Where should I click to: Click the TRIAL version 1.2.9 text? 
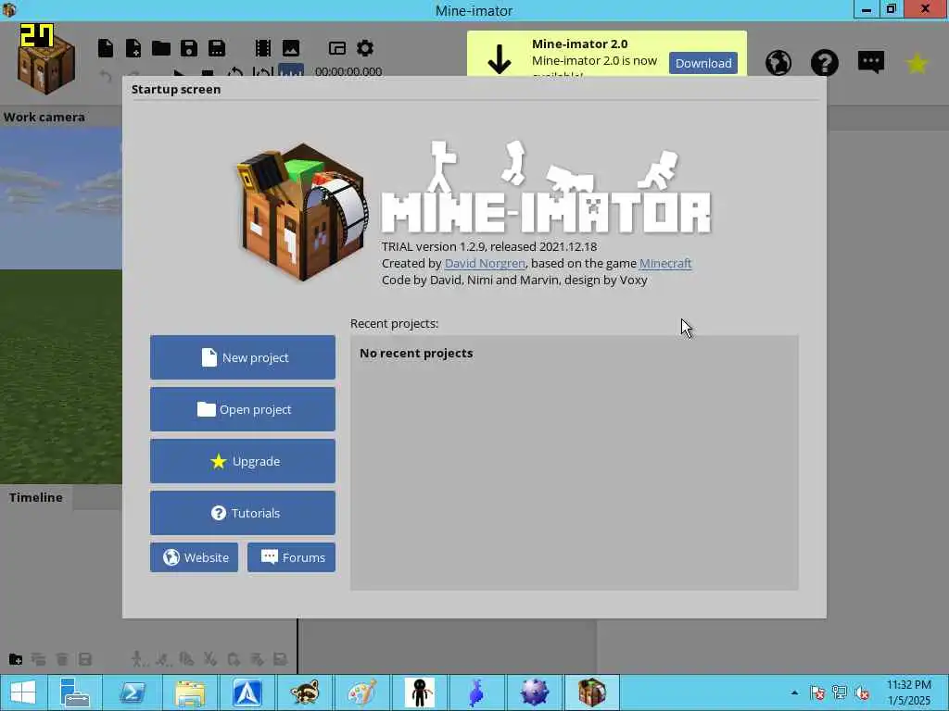pyautogui.click(x=489, y=246)
